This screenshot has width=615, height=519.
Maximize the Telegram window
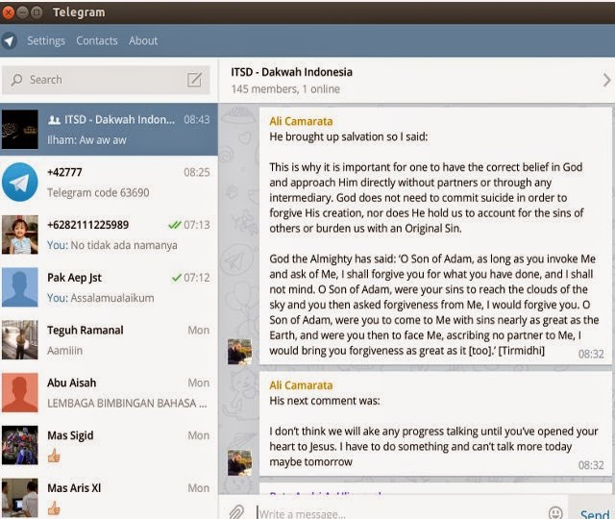click(x=37, y=12)
